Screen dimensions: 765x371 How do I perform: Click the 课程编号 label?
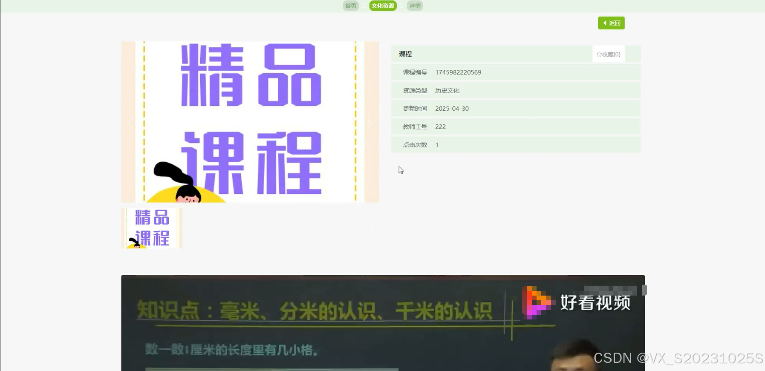click(415, 72)
